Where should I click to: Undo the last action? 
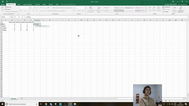click(x=7, y=1)
